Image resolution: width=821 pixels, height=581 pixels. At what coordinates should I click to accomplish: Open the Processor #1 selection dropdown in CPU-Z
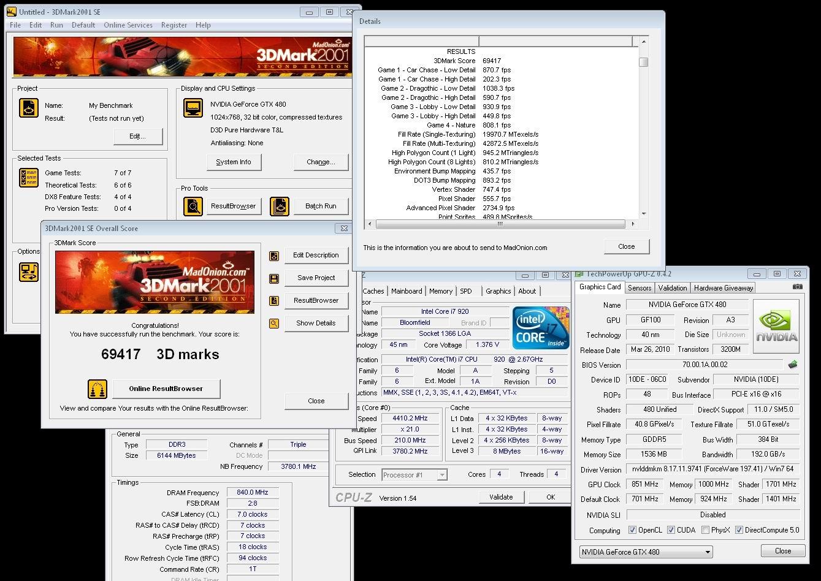click(414, 474)
